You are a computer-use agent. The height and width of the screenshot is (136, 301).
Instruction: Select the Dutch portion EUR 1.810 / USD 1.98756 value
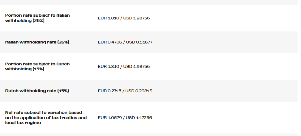[124, 66]
